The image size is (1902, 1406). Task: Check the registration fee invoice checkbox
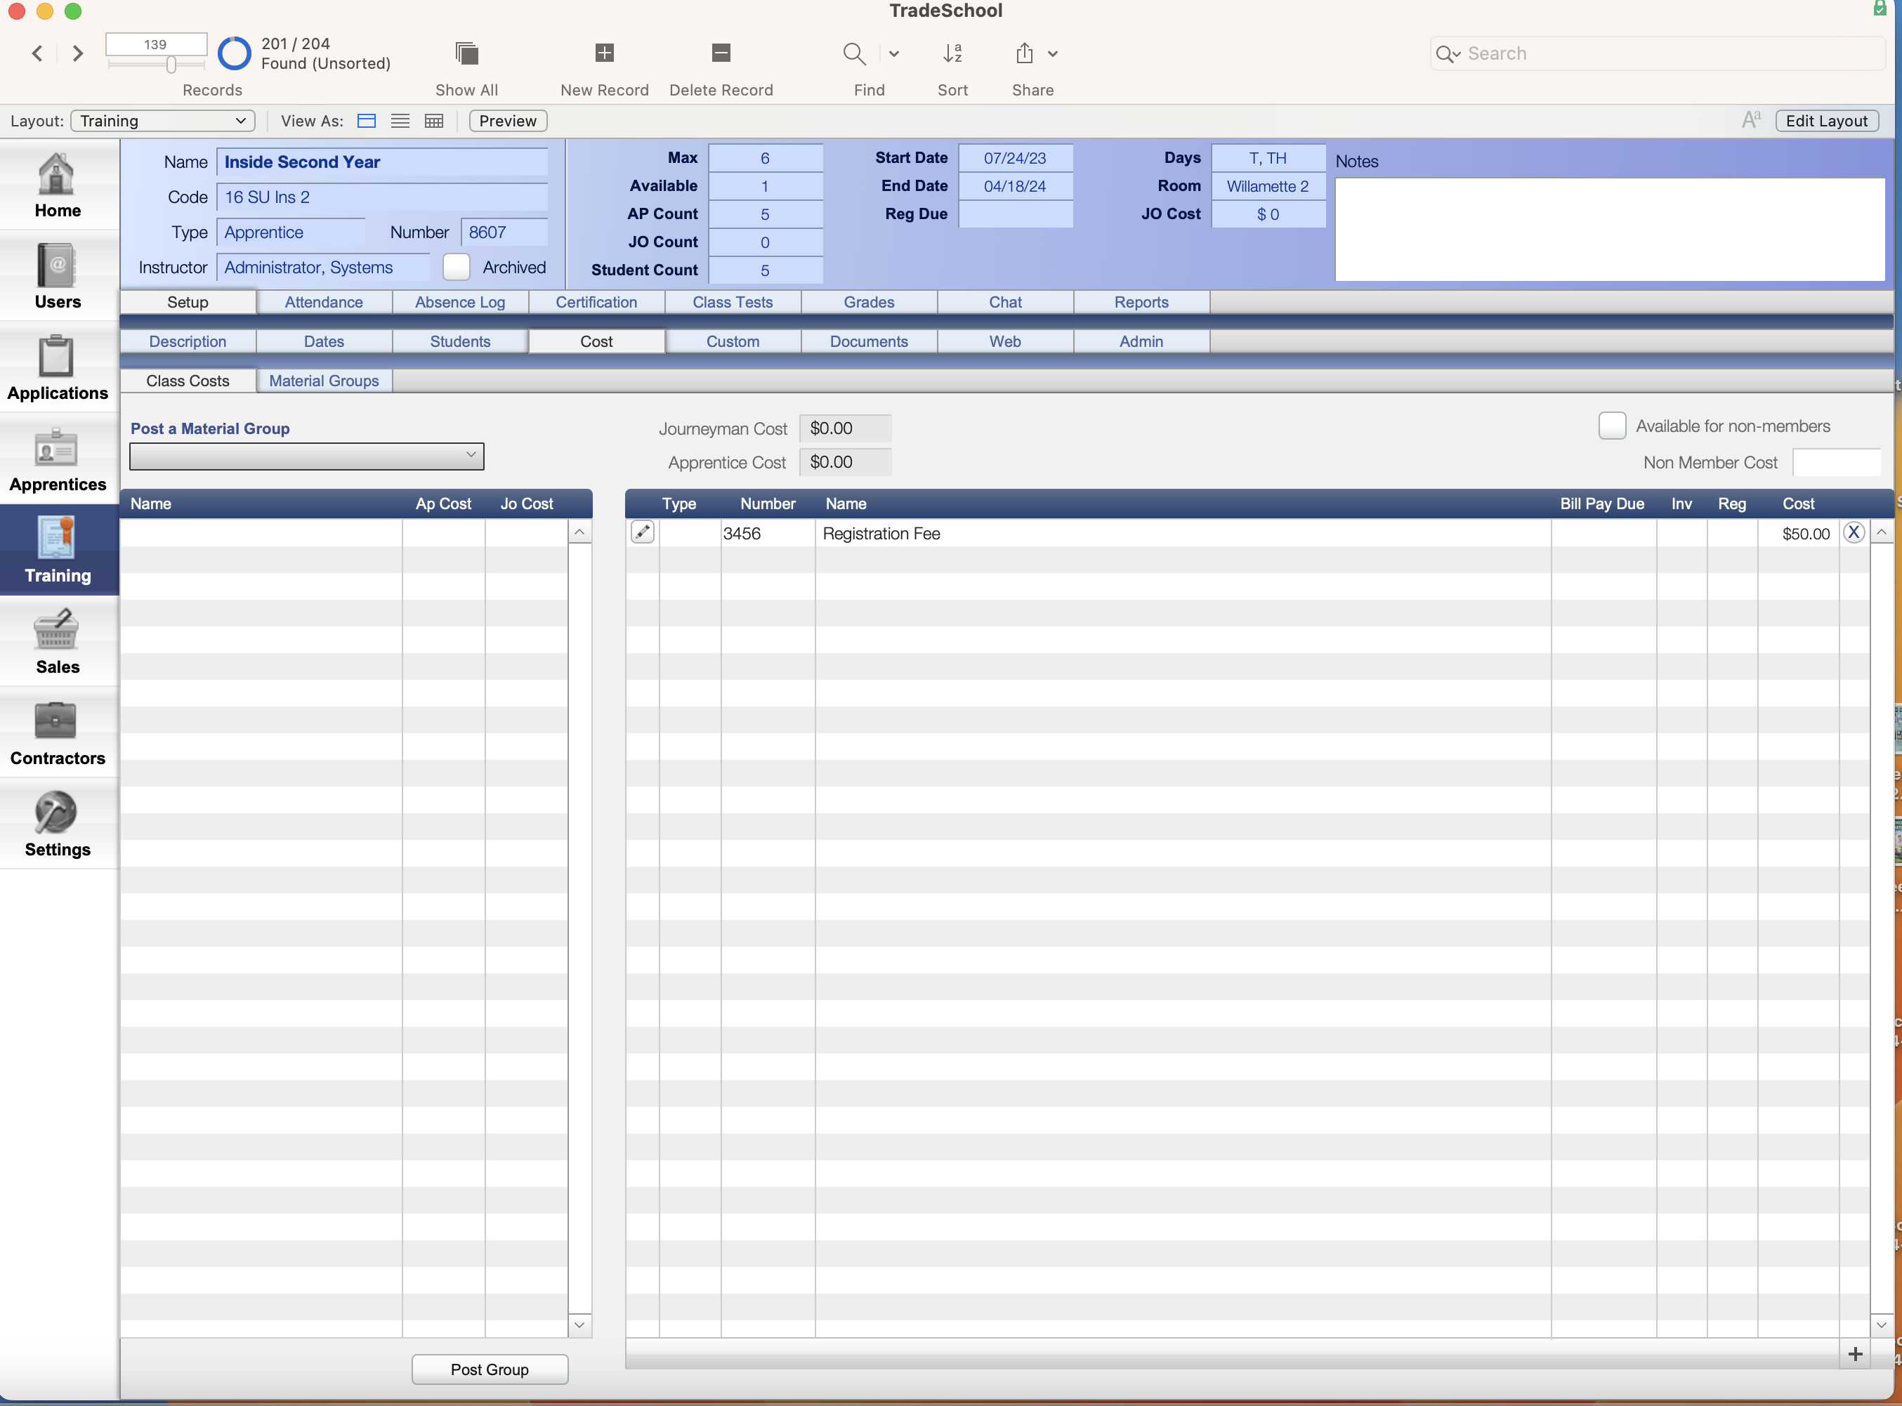[1684, 533]
